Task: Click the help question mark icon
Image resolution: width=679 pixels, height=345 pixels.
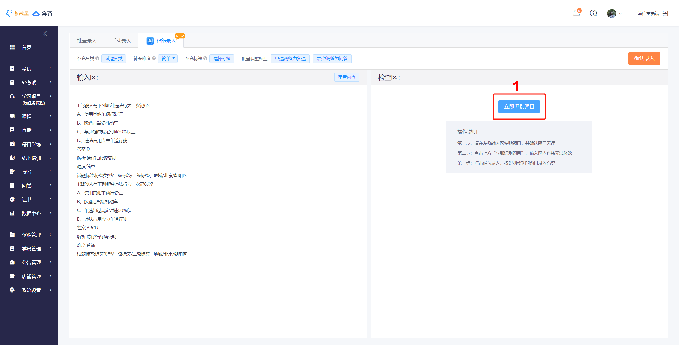Action: (x=593, y=13)
